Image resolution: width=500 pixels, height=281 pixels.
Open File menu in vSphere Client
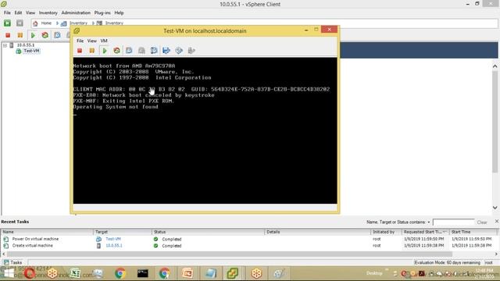7,12
